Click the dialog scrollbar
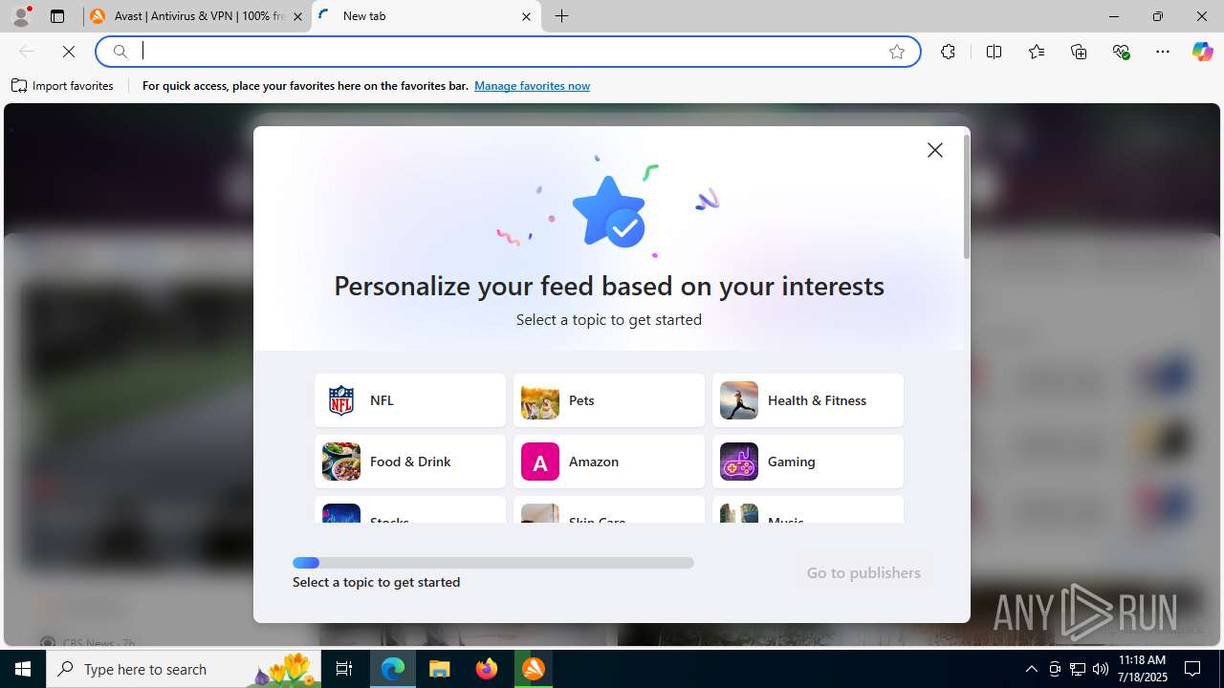 (x=967, y=197)
